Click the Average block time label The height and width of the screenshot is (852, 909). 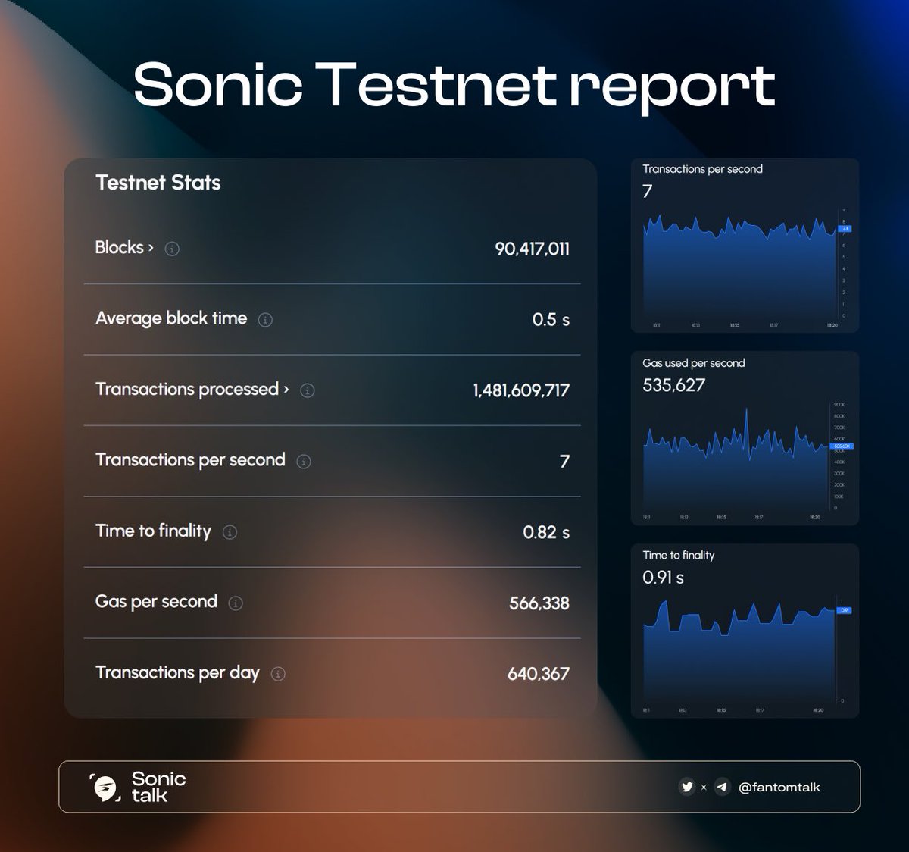[171, 318]
